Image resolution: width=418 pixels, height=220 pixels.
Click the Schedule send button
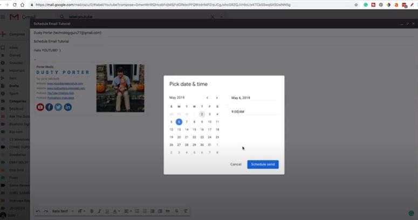click(263, 164)
